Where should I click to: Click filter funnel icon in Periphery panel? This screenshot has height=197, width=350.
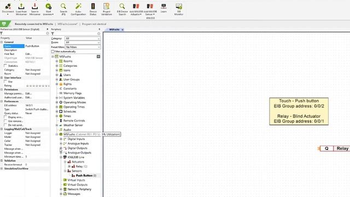coord(52,33)
